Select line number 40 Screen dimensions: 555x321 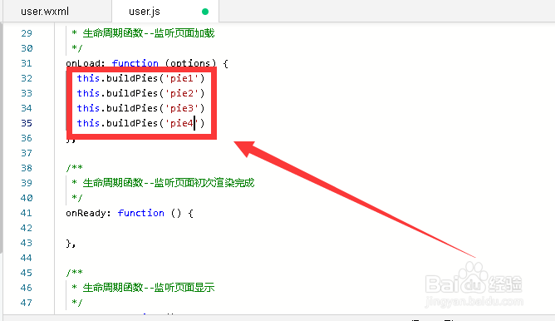tap(27, 198)
